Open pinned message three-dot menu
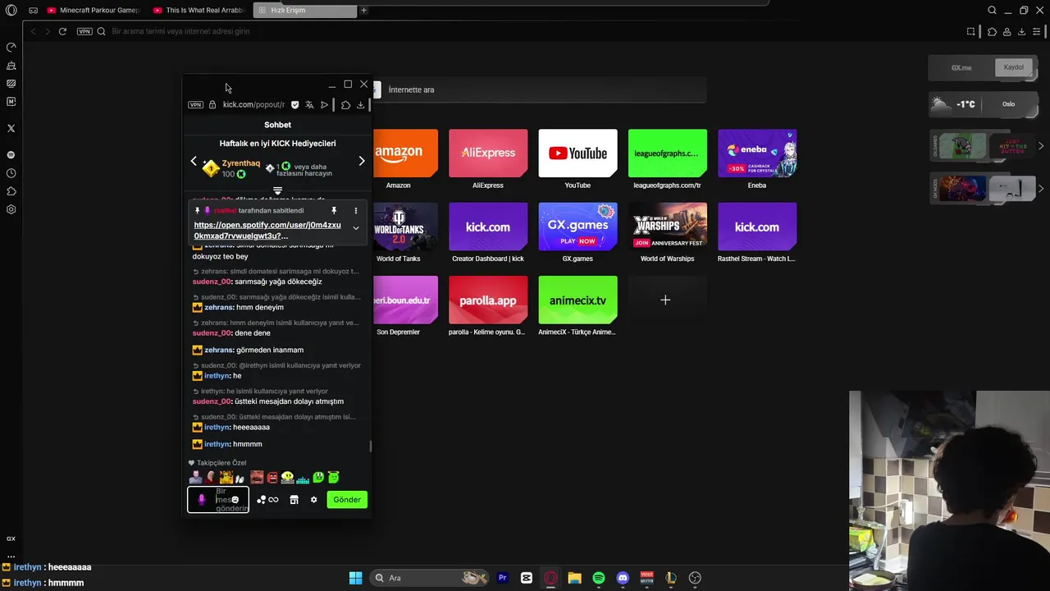 pos(355,211)
